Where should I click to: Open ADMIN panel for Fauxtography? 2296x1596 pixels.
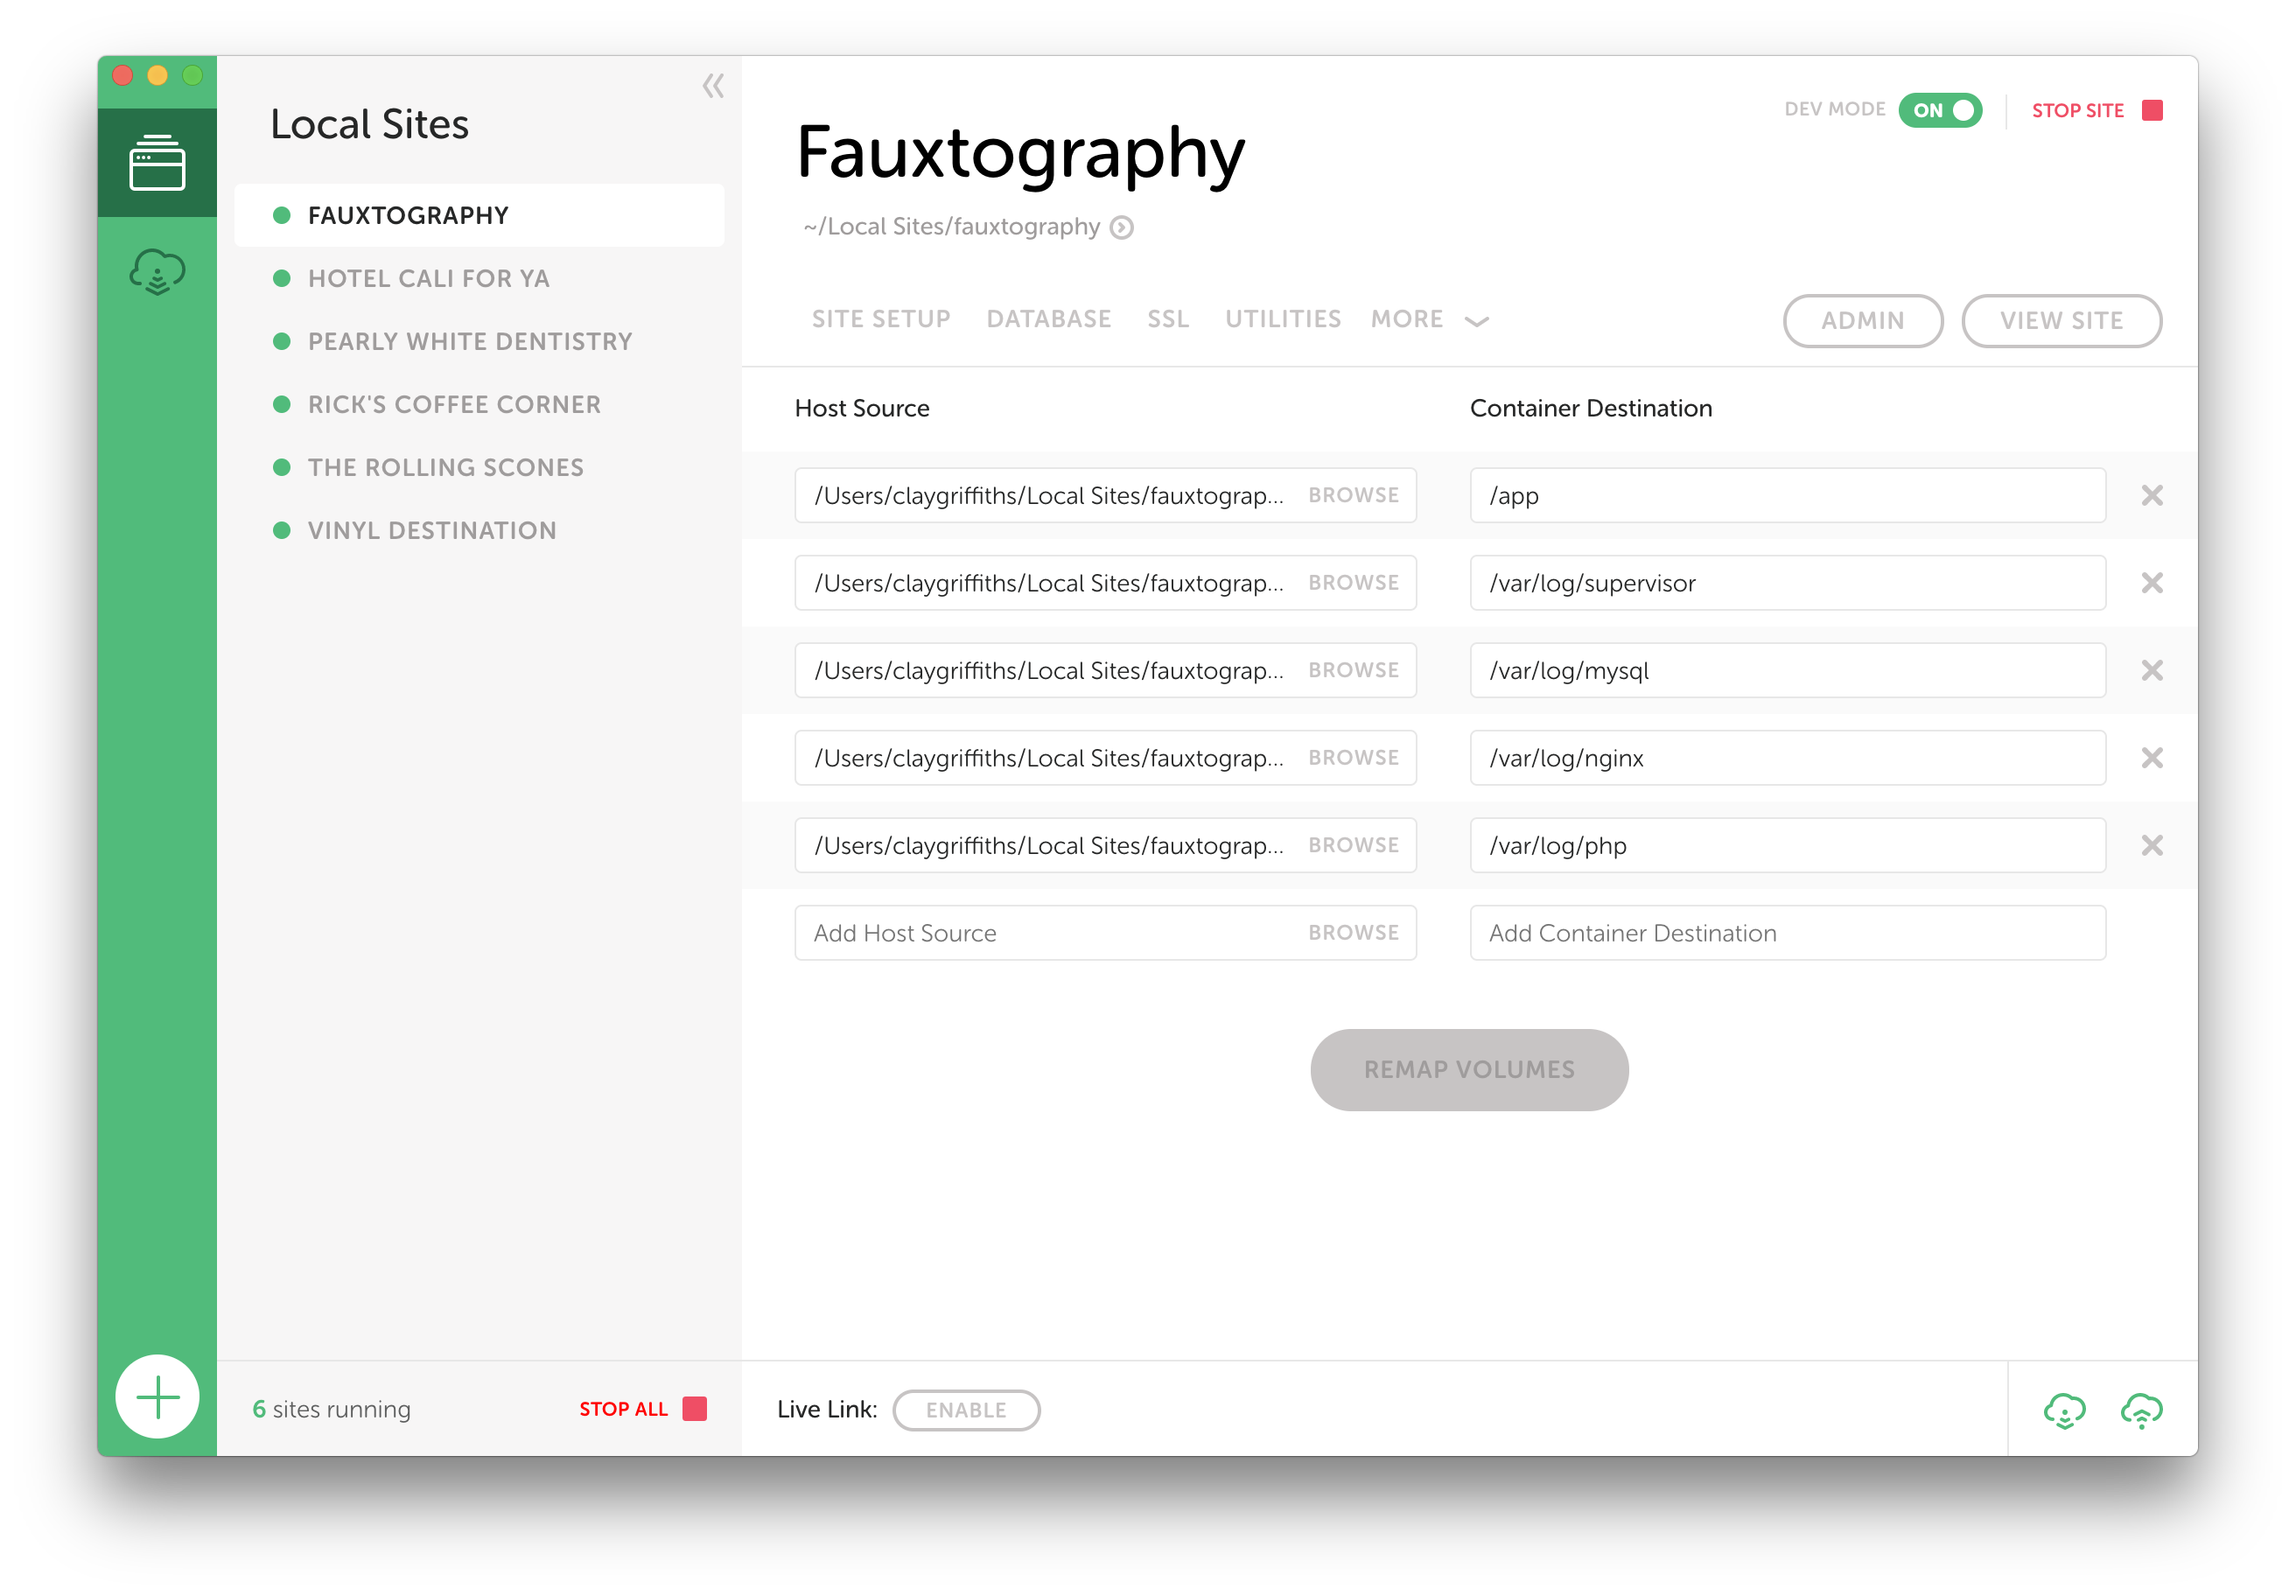click(x=1864, y=319)
